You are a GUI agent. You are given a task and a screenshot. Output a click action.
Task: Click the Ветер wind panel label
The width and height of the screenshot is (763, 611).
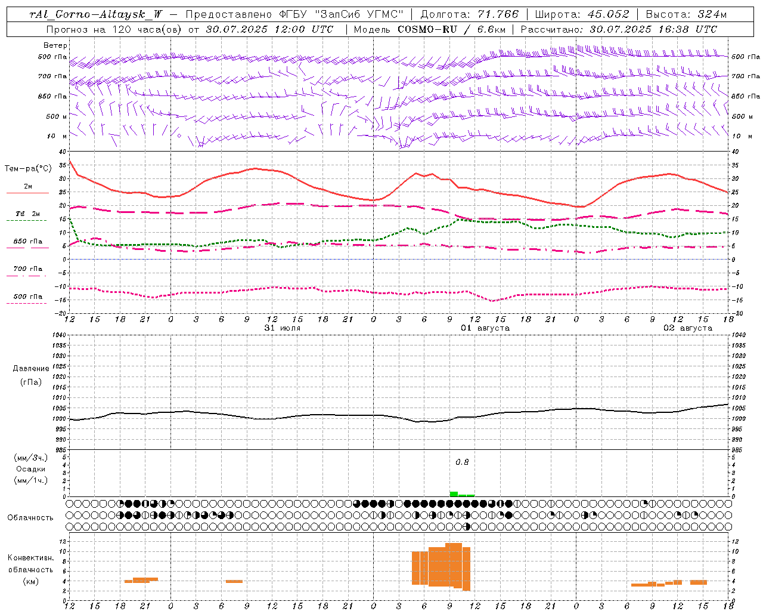(55, 45)
